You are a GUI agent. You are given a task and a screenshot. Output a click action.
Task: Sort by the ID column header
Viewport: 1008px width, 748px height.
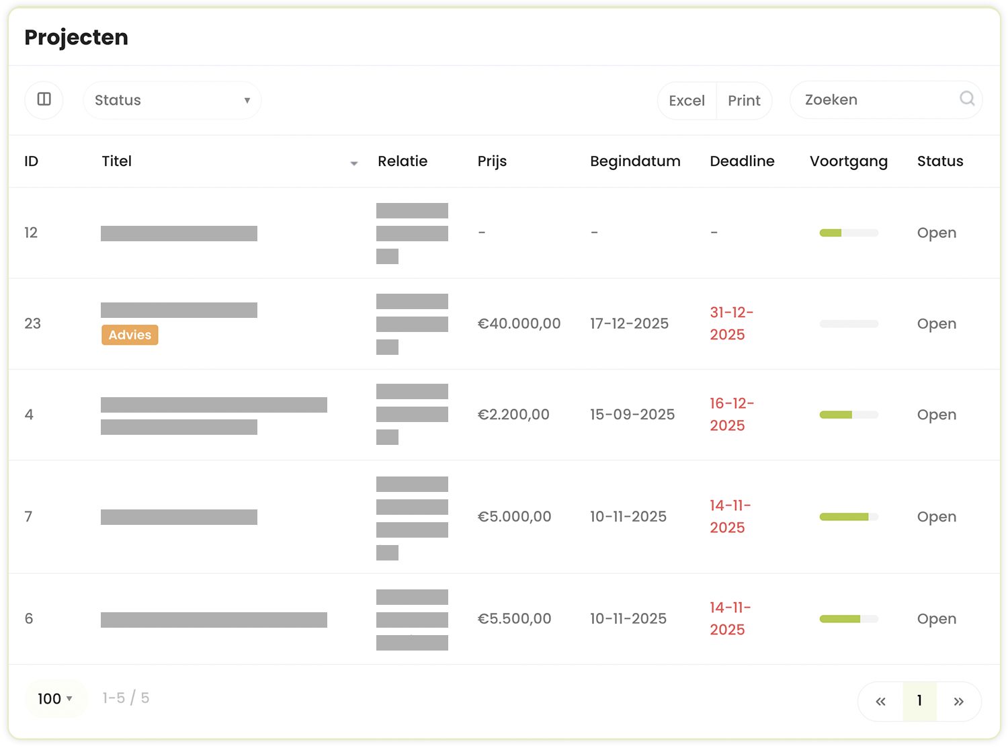(32, 161)
